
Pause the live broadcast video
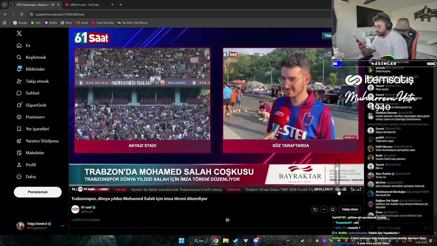pyautogui.click(x=73, y=189)
